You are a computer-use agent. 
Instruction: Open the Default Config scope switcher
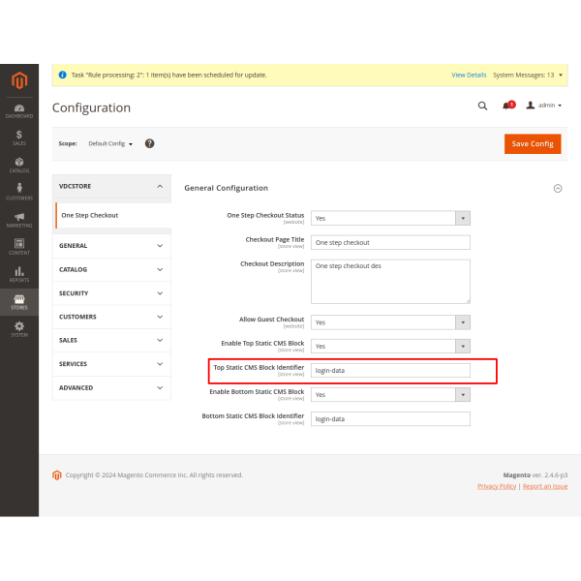pos(109,143)
